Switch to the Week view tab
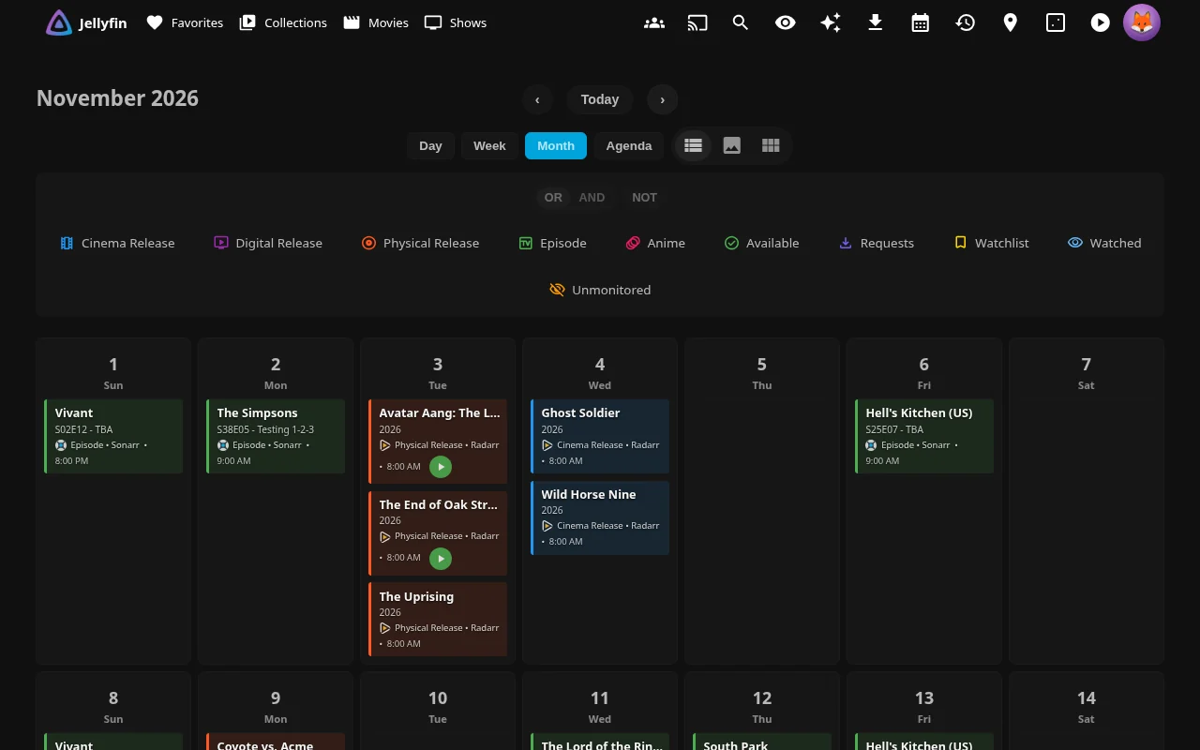This screenshot has height=750, width=1200. (x=489, y=145)
